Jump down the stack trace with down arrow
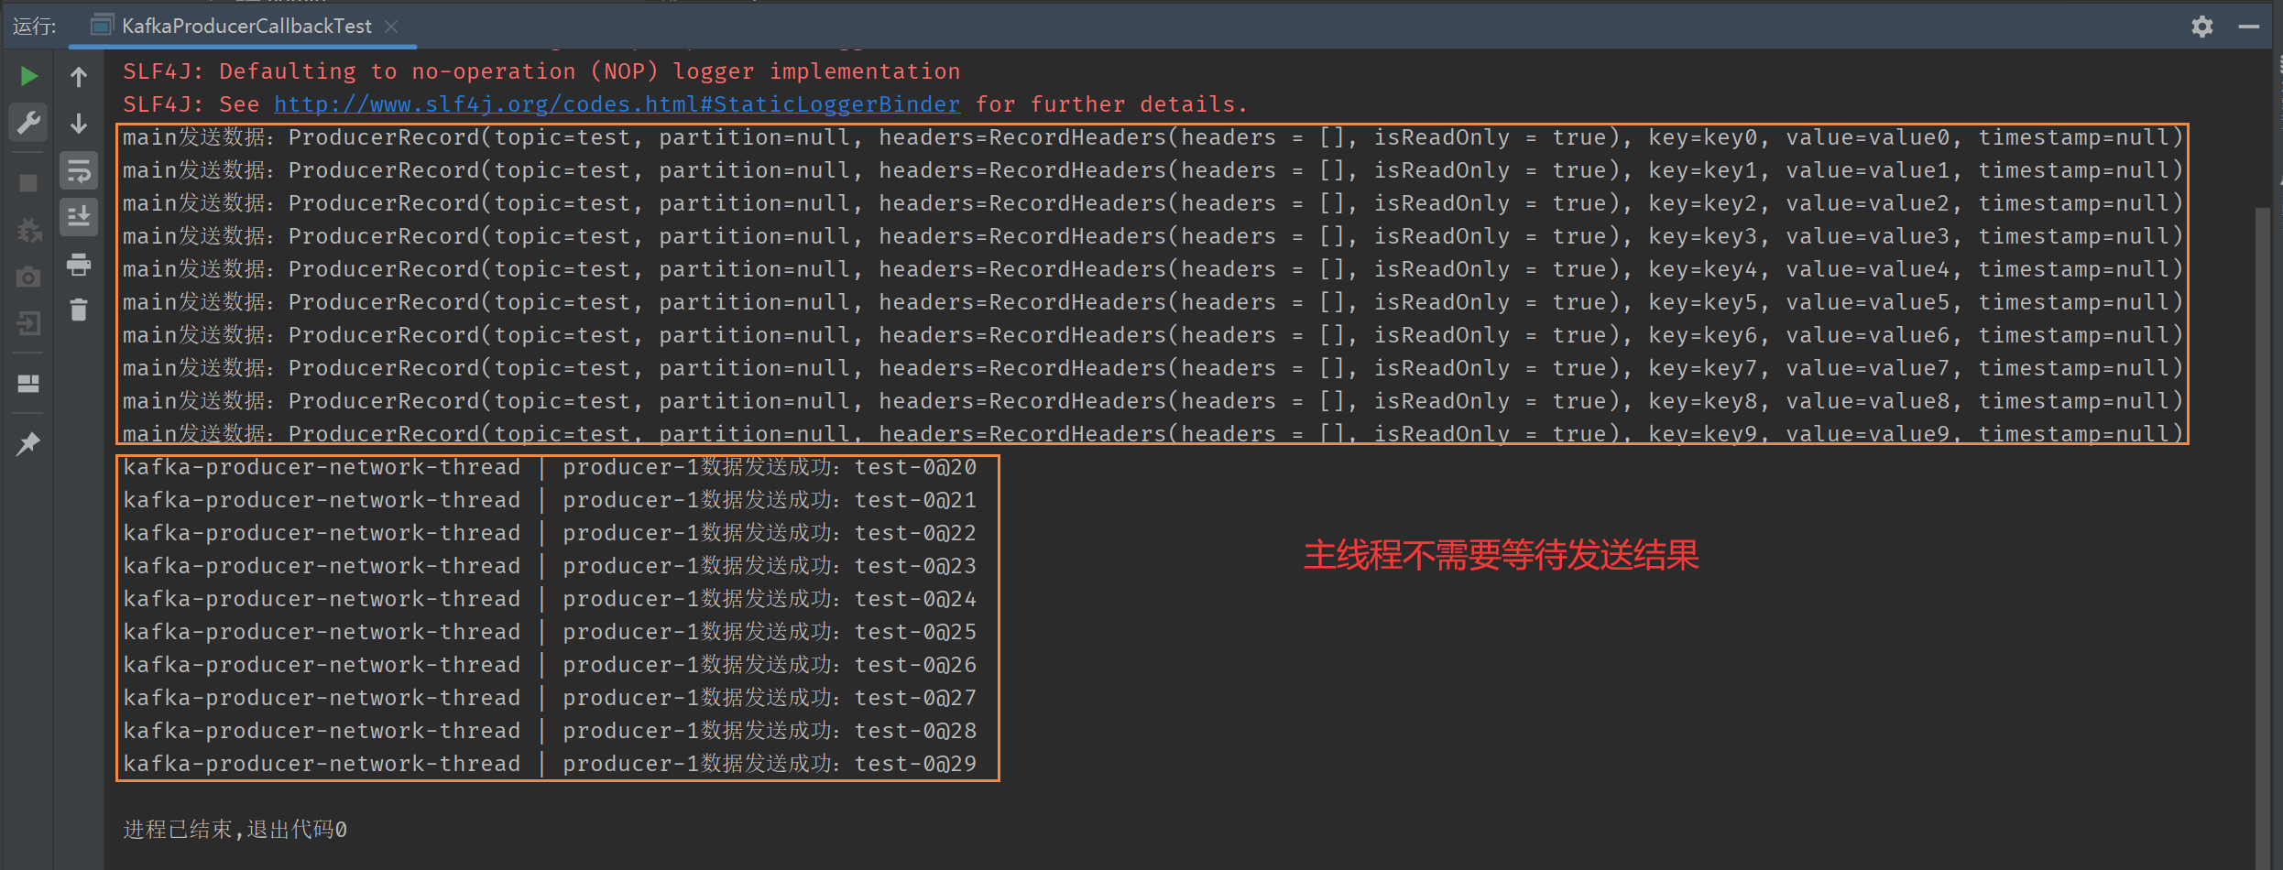 80,122
